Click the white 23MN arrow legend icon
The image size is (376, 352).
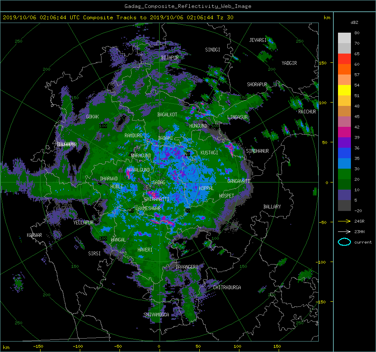pyautogui.click(x=344, y=231)
